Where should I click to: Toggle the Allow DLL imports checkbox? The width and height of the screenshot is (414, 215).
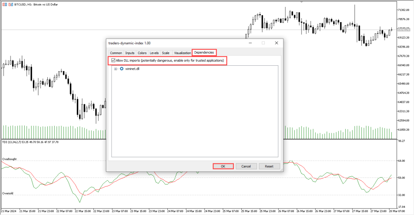coord(113,61)
